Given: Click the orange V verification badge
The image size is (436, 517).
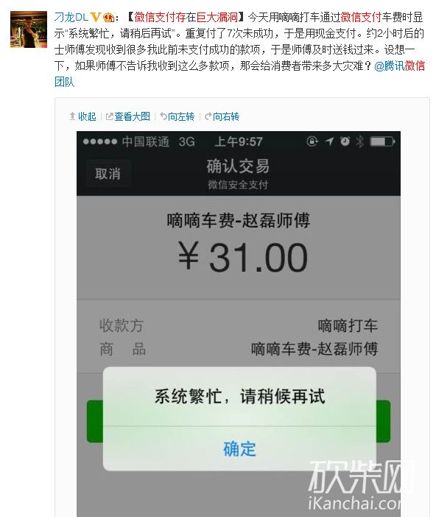Looking at the screenshot, I should coord(95,17).
